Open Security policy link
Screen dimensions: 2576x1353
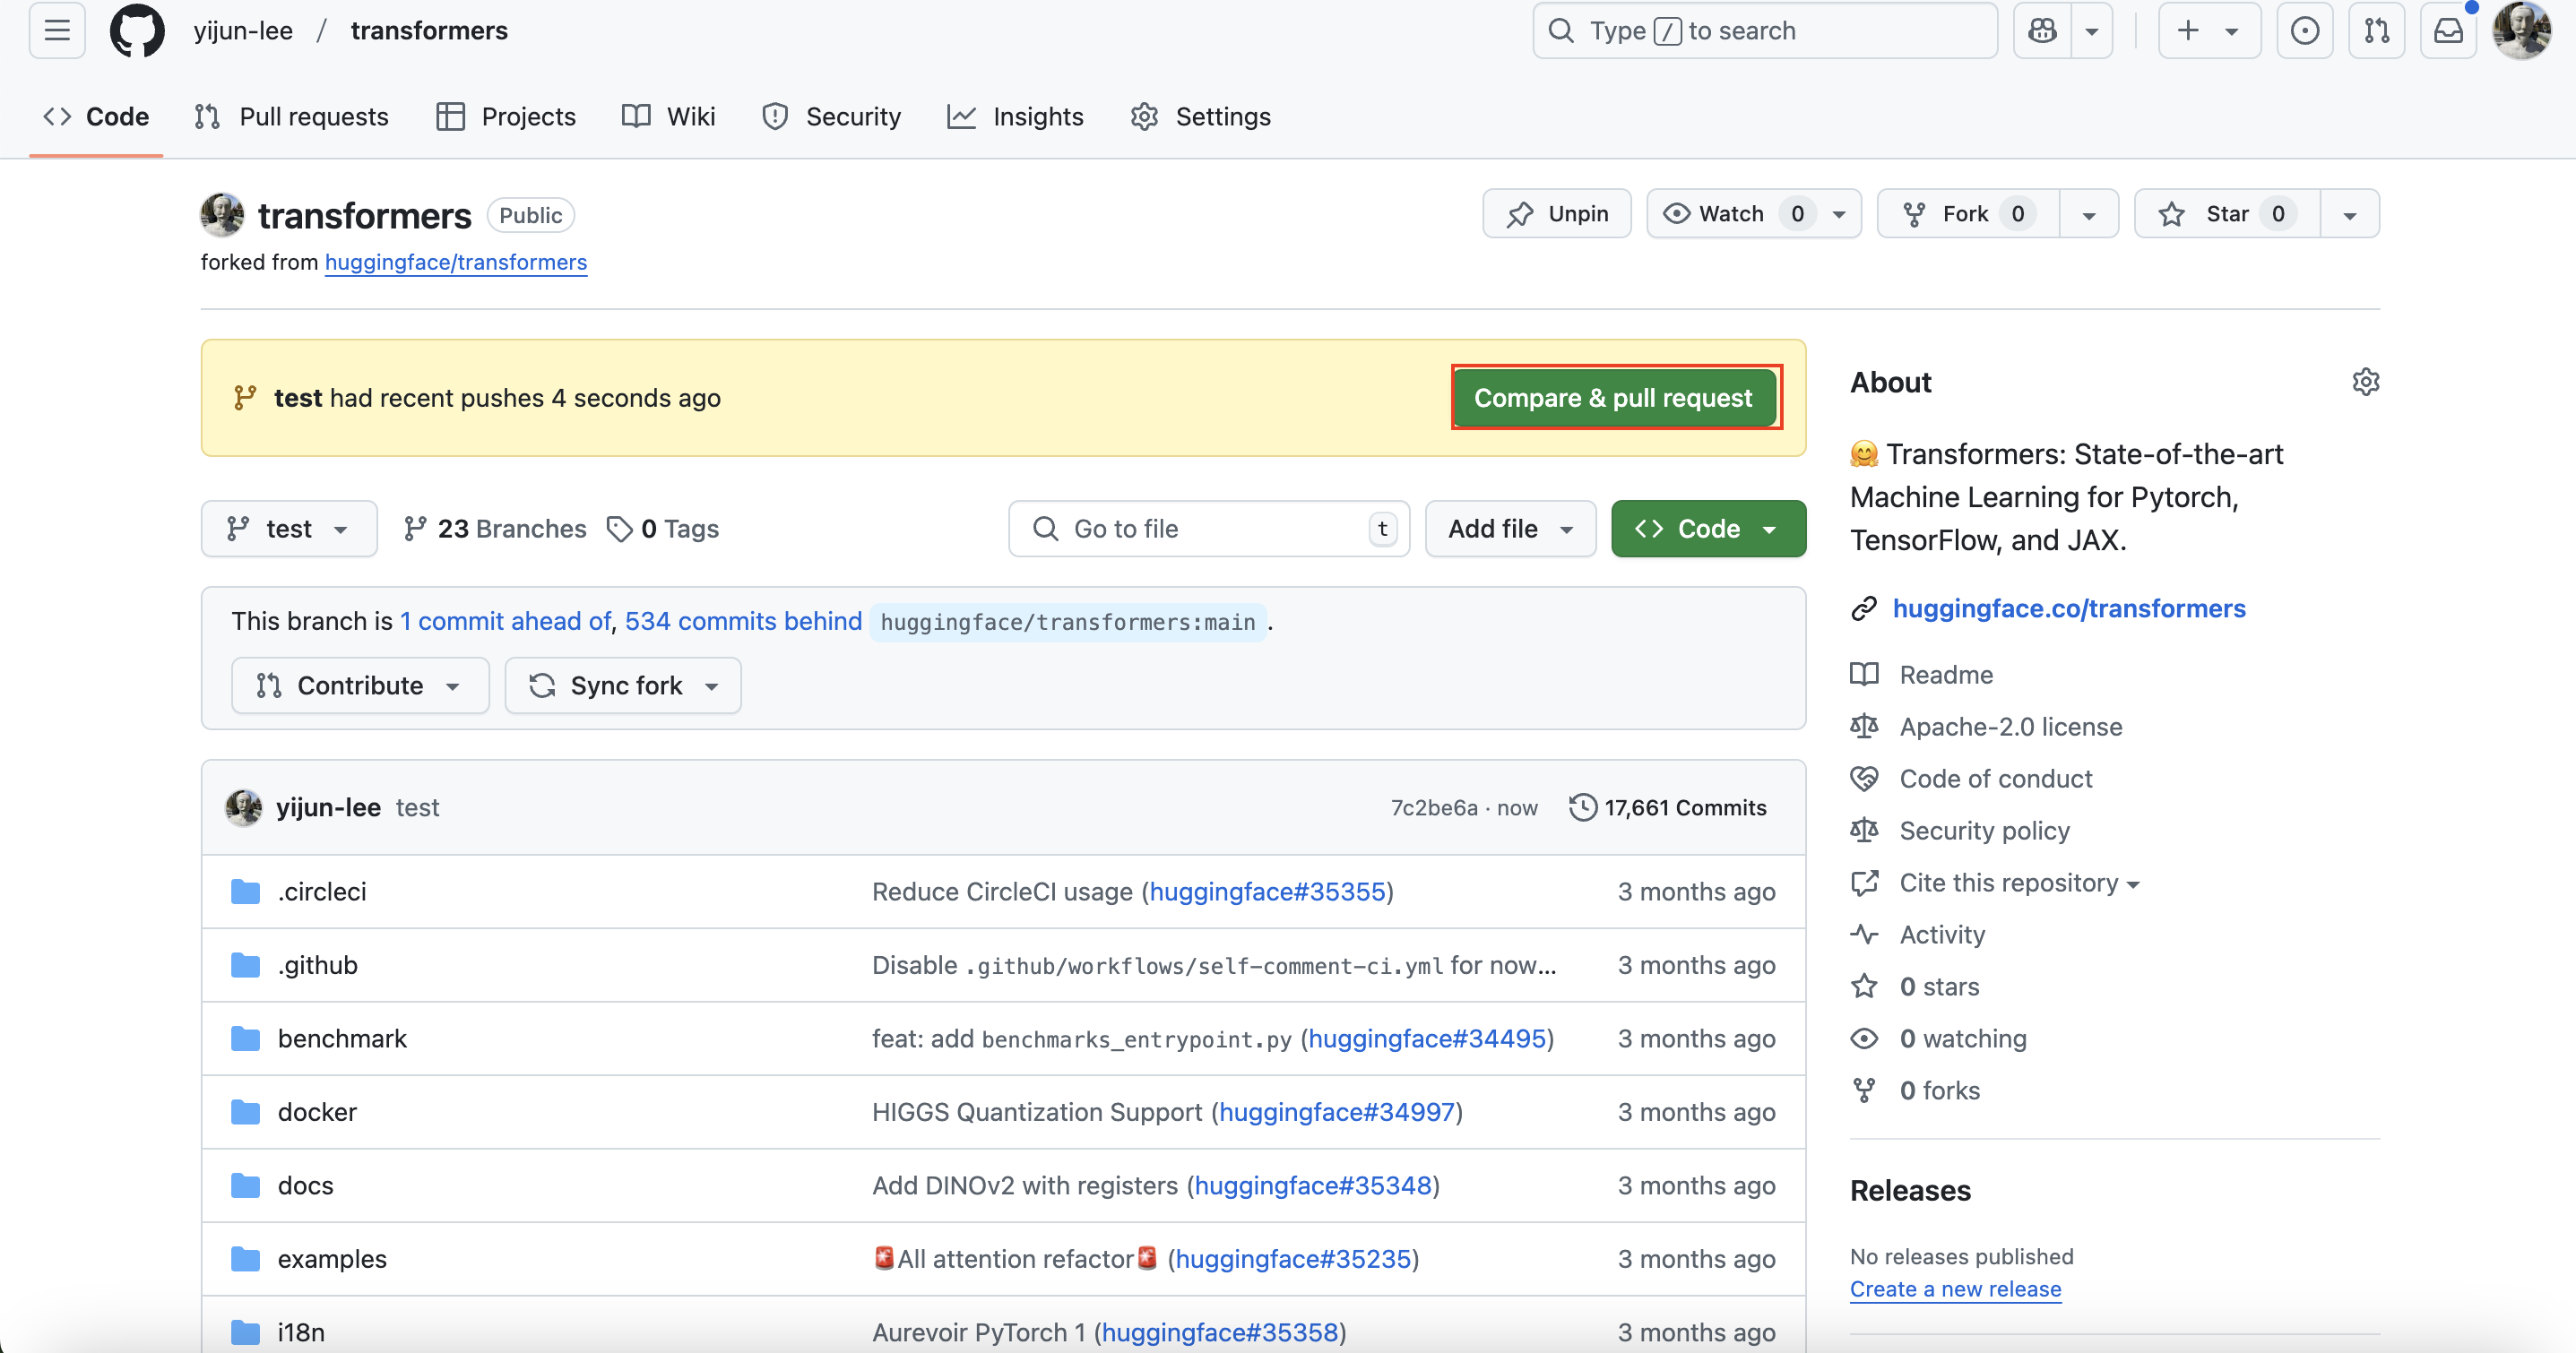pos(1984,831)
